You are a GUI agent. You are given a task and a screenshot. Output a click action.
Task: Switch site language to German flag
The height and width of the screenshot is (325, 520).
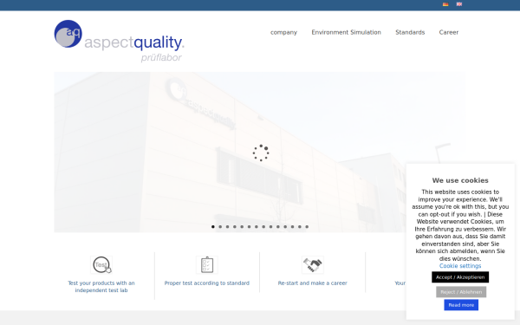click(445, 4)
